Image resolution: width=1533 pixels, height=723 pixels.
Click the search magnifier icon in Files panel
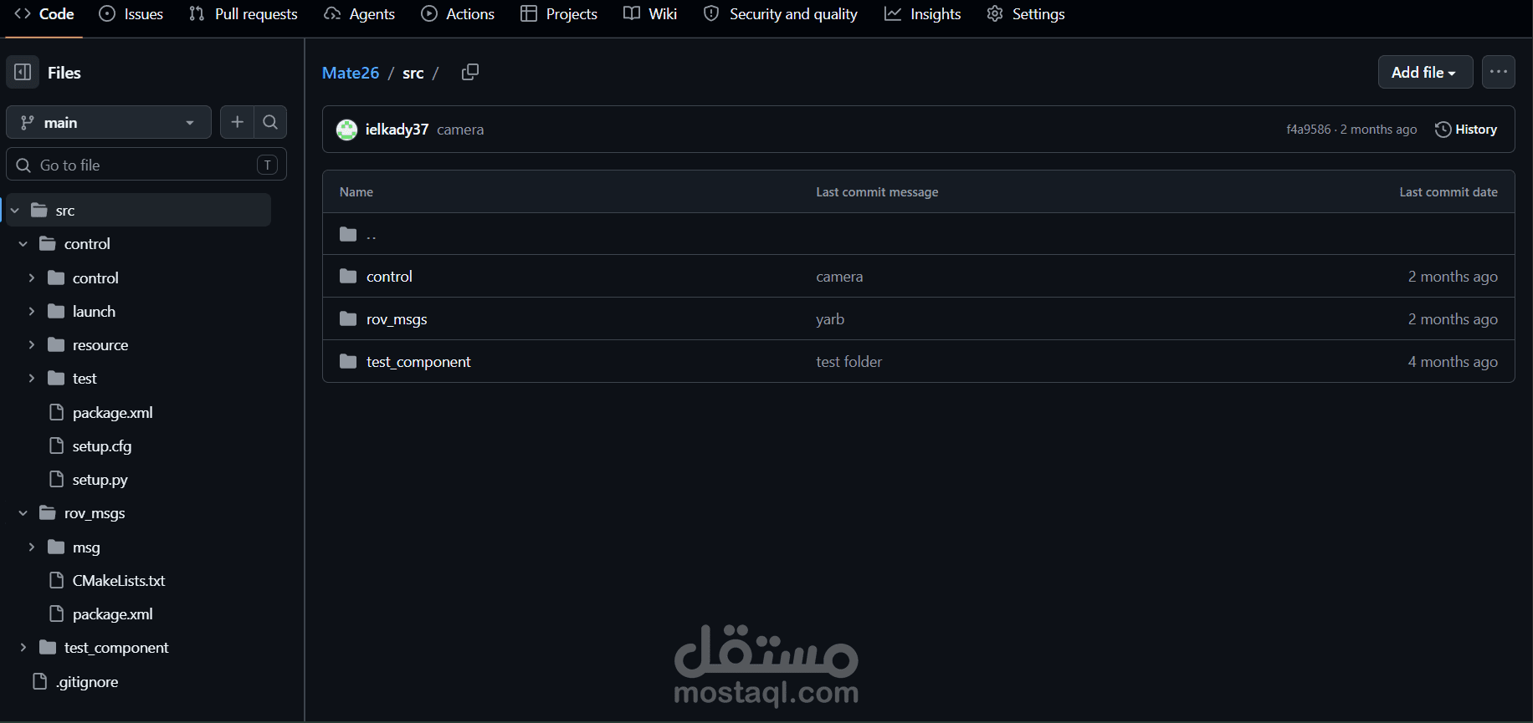click(x=270, y=122)
